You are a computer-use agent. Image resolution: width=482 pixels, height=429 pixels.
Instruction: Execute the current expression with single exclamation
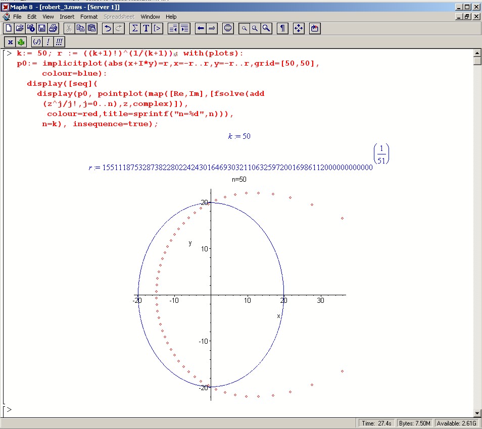coord(48,42)
